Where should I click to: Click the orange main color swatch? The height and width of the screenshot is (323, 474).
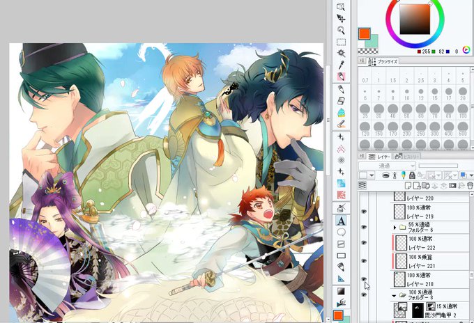point(365,34)
